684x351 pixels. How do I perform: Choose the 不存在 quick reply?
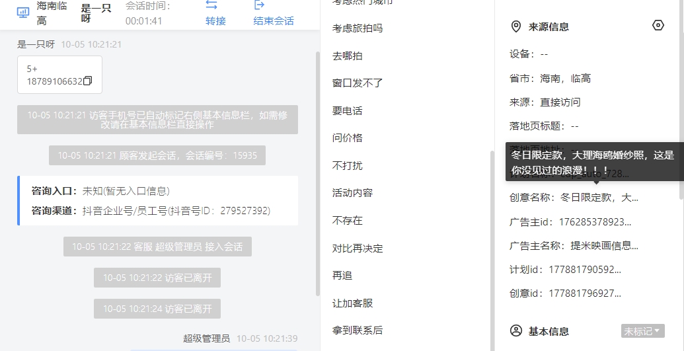tap(347, 221)
